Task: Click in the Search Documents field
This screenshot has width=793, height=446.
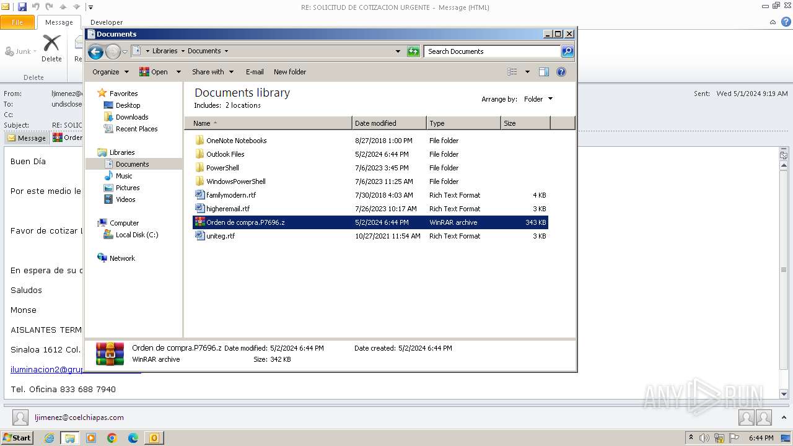Action: click(x=493, y=51)
